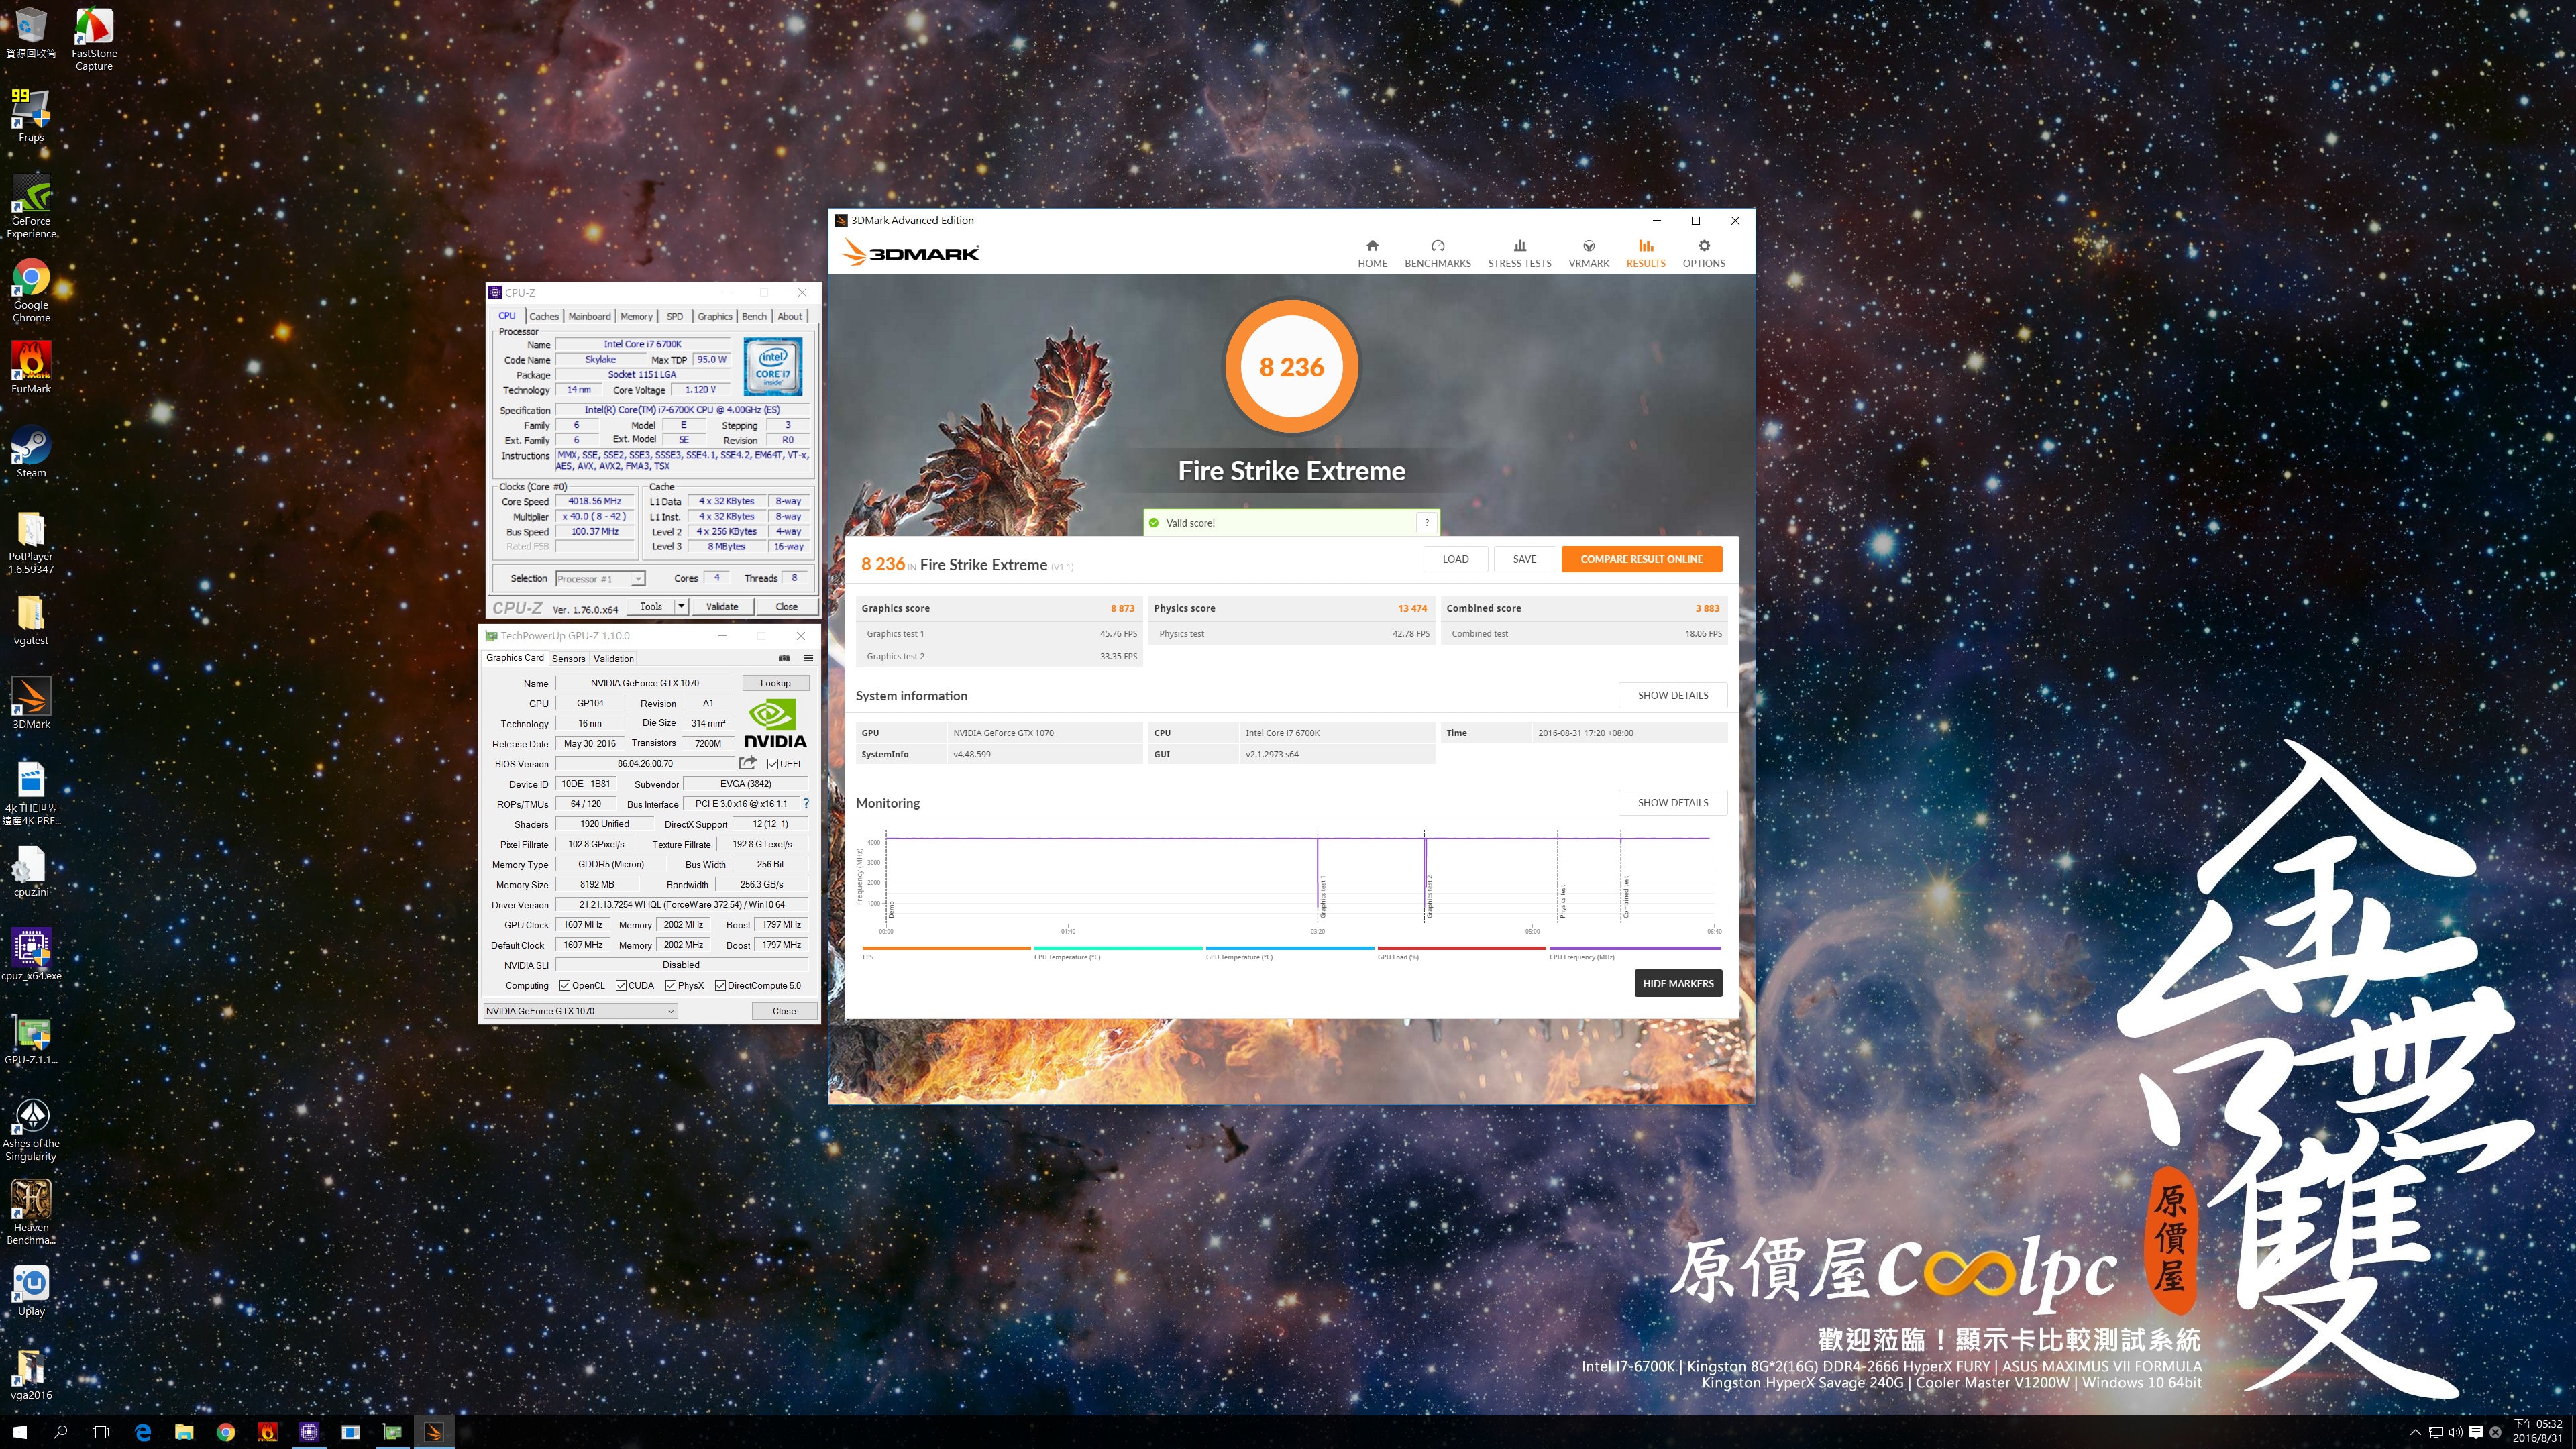2576x1449 pixels.
Task: Click the FPS orange legend bar
Action: coord(946,948)
